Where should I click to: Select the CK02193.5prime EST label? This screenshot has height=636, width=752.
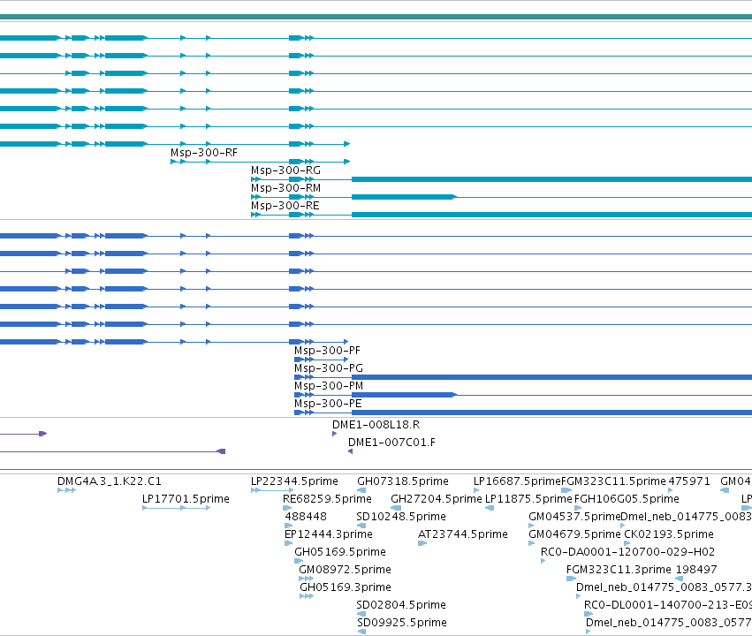(x=669, y=535)
